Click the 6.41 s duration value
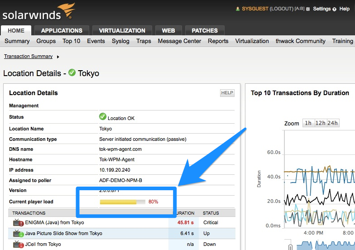The height and width of the screenshot is (250, 355). pyautogui.click(x=187, y=233)
